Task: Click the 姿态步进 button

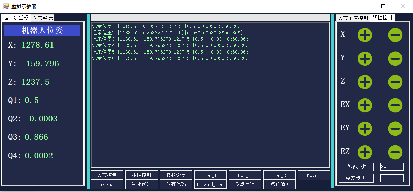Action: pos(356,178)
